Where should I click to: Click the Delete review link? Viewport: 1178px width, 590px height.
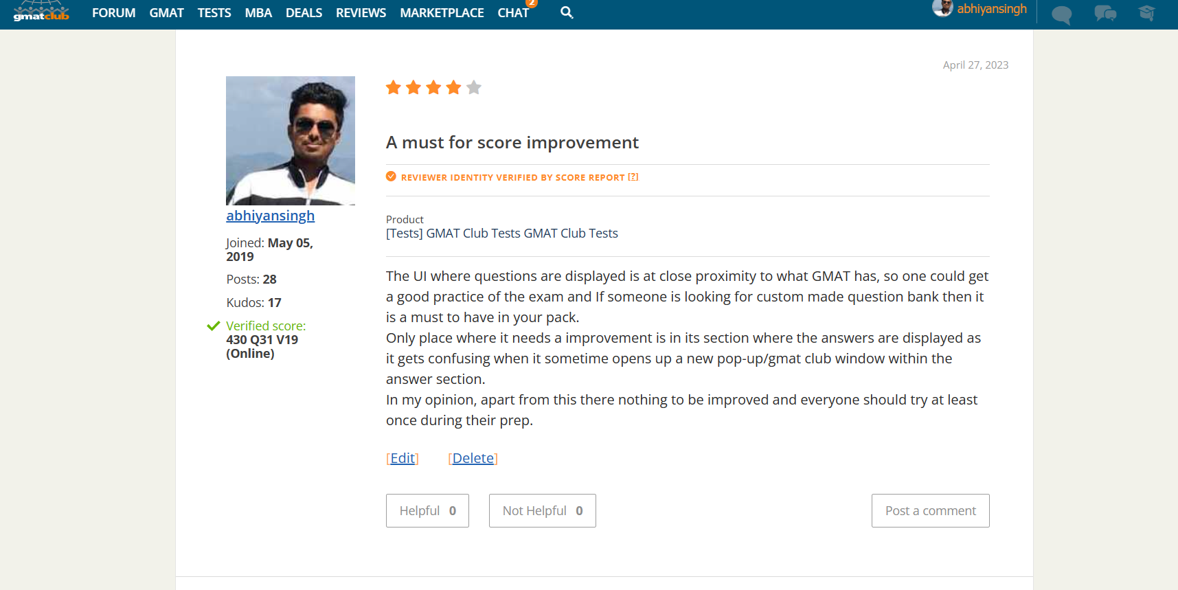coord(473,458)
